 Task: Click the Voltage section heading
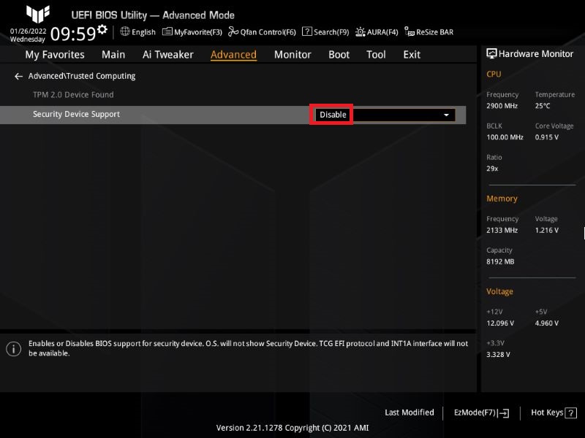point(499,291)
